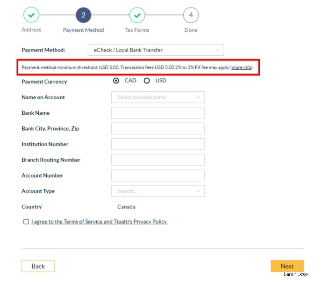Image resolution: width=313 pixels, height=281 pixels.
Task: Click the Back button
Action: (x=38, y=266)
